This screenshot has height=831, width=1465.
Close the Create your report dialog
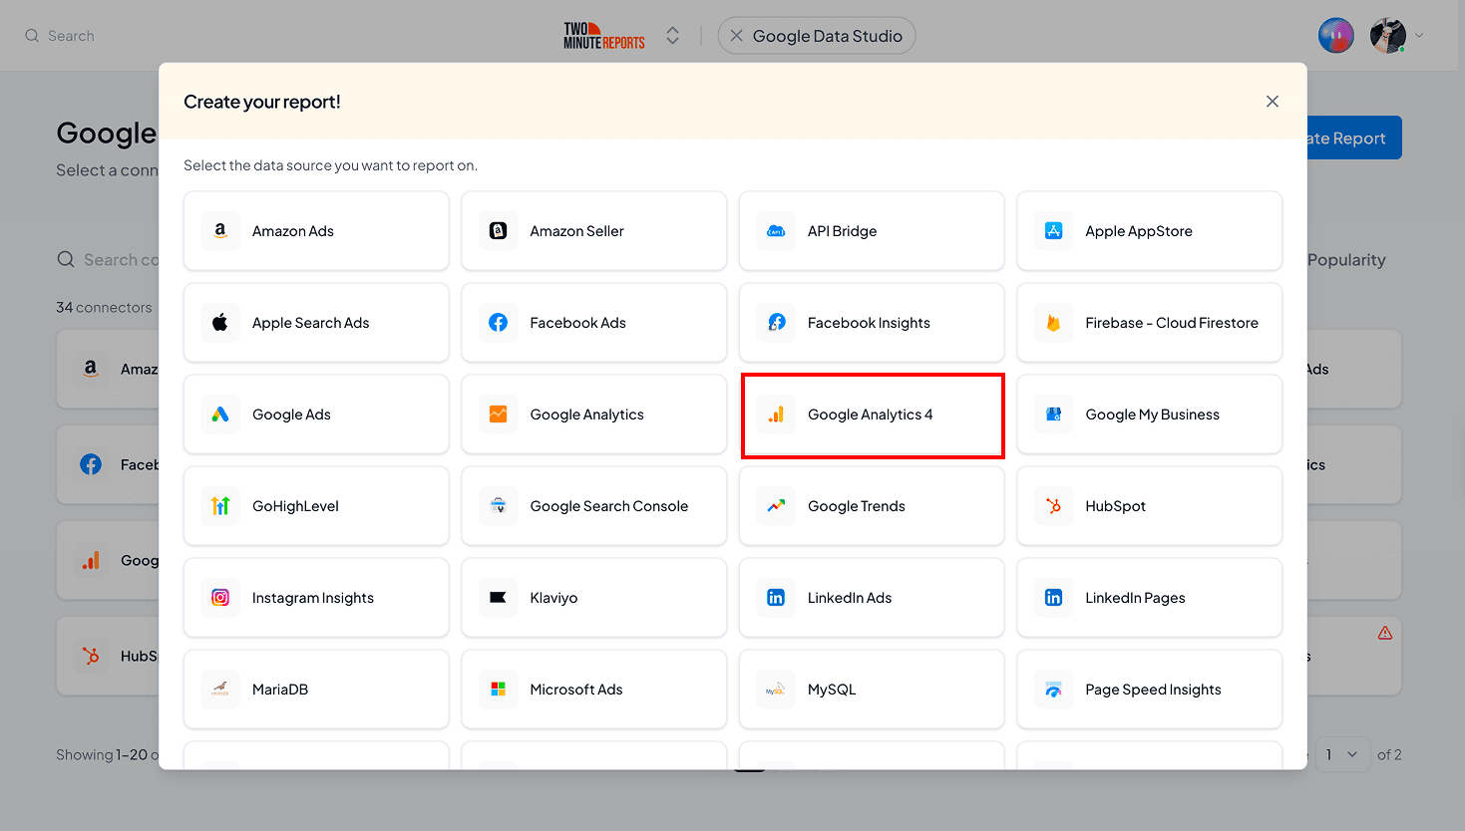point(1273,102)
